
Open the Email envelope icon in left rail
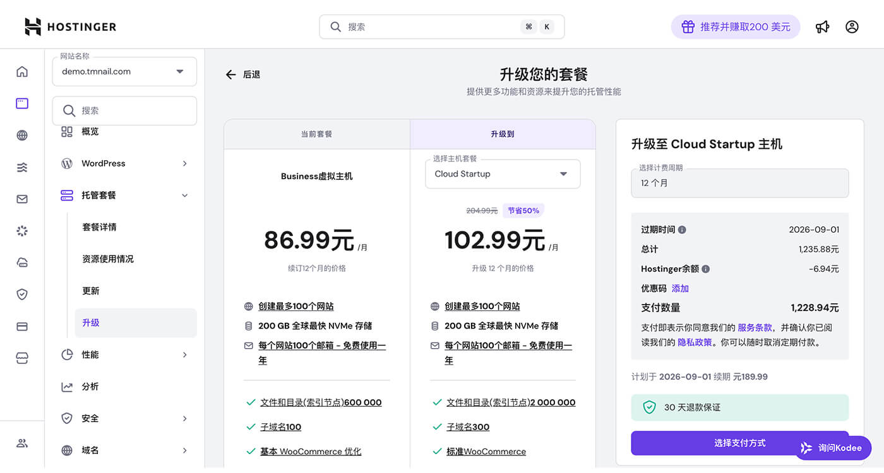(22, 199)
